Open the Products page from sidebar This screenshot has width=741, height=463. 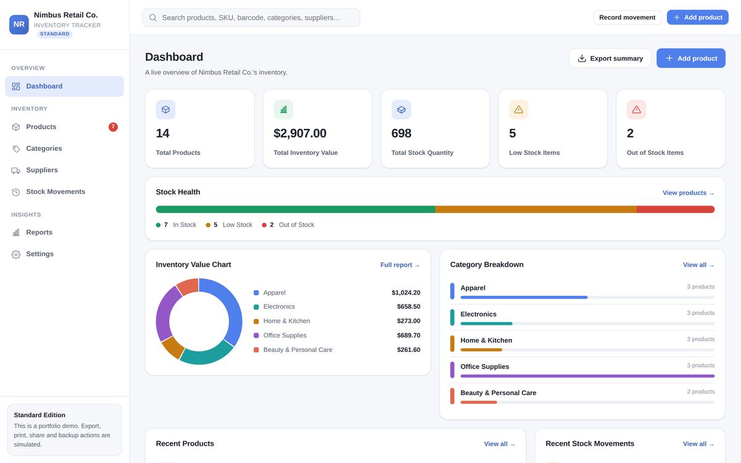64,127
